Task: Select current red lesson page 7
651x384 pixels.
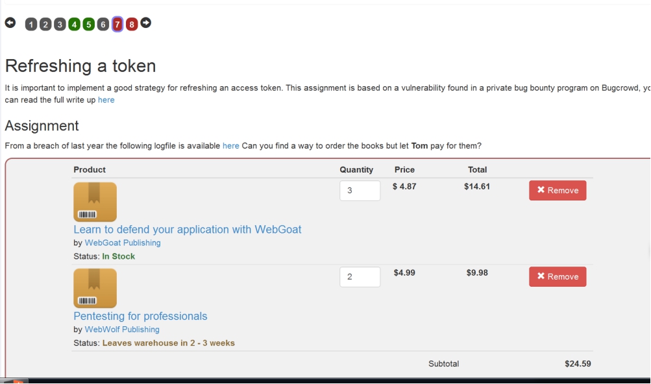Action: [x=117, y=25]
